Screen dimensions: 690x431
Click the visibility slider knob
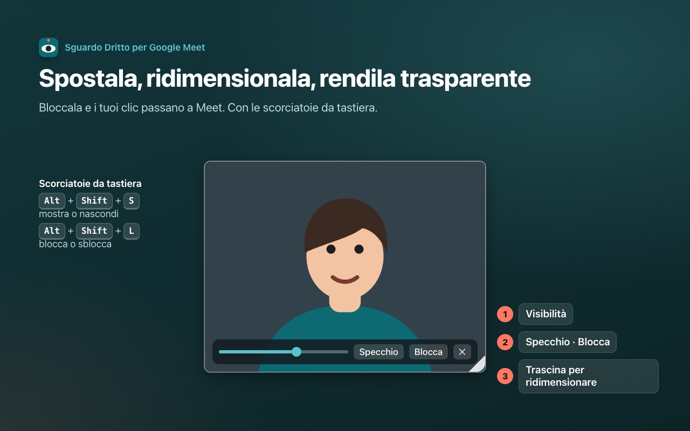pos(296,352)
